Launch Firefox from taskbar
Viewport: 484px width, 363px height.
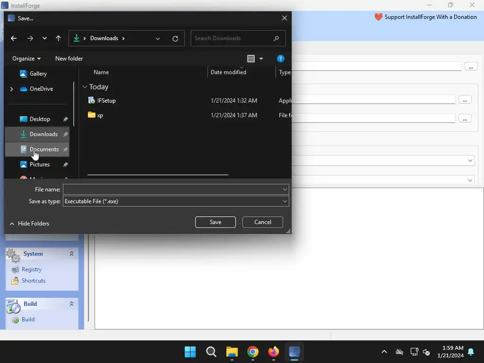[274, 352]
